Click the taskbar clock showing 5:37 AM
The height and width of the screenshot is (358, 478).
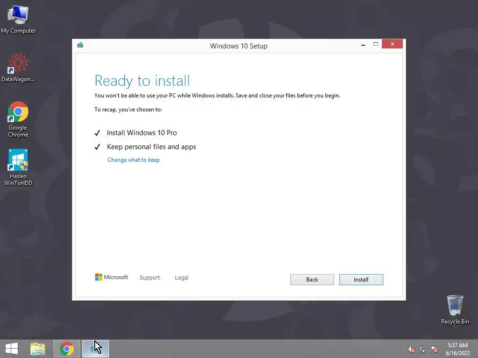457,349
